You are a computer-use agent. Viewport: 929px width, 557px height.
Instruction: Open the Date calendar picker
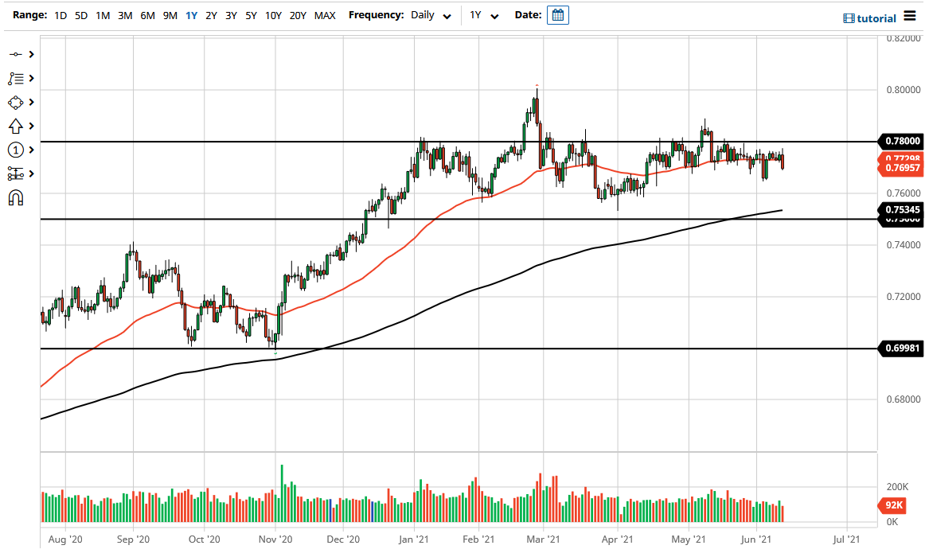(x=557, y=15)
